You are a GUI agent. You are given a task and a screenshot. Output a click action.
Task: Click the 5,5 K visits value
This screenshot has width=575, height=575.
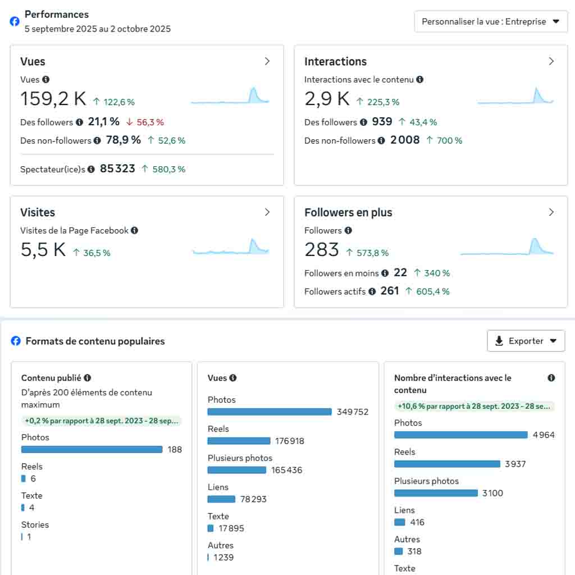pyautogui.click(x=43, y=250)
